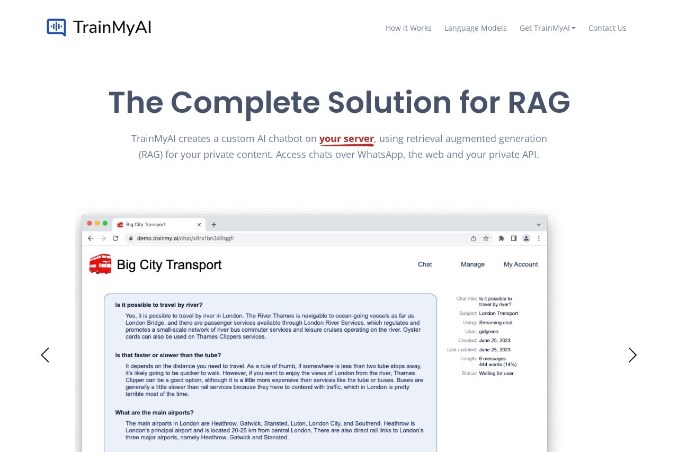This screenshot has height=452, width=678.
Task: Click the extensions puzzle icon in the demo browser
Action: click(501, 238)
